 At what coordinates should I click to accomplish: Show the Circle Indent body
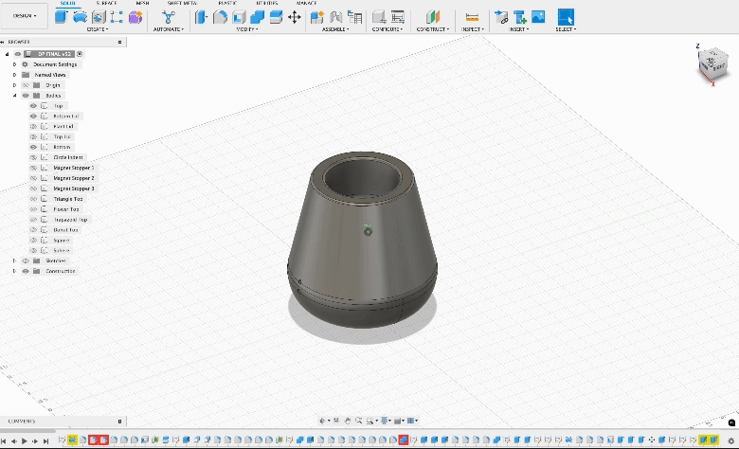[x=33, y=157]
